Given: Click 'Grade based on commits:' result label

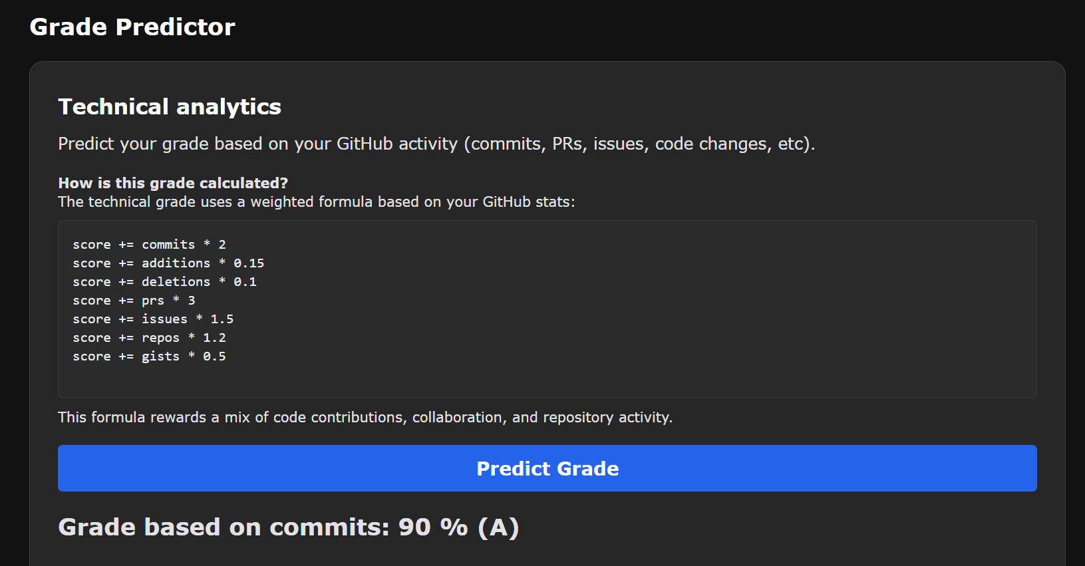Looking at the screenshot, I should [224, 527].
